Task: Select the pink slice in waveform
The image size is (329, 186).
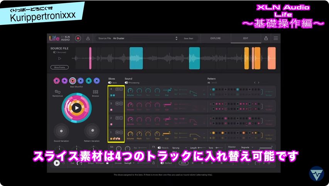Action: (x=90, y=58)
